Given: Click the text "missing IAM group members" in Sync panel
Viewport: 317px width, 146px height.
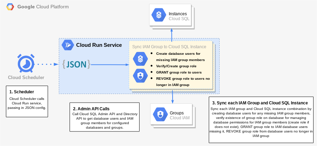Looking at the screenshot, I should (x=181, y=60).
